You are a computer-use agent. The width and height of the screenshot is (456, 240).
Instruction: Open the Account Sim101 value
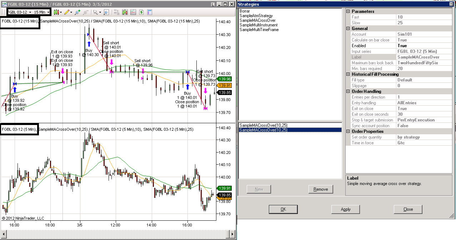[424, 34]
